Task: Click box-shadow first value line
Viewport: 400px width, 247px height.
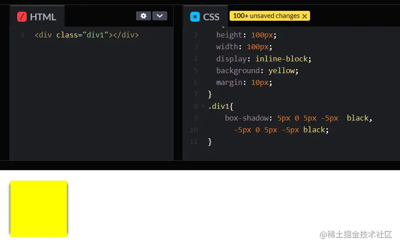Action: pos(298,118)
